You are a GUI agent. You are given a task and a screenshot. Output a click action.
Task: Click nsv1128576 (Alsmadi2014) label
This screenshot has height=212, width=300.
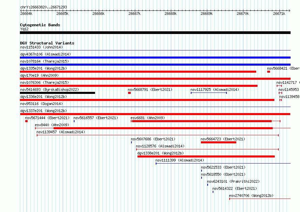pos(160,146)
